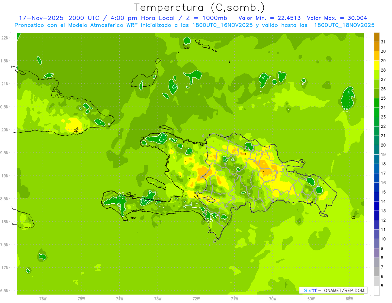The width and height of the screenshot is (392, 303).
Task: Click the "9.5N" latitude tick label
Action: (5, 153)
